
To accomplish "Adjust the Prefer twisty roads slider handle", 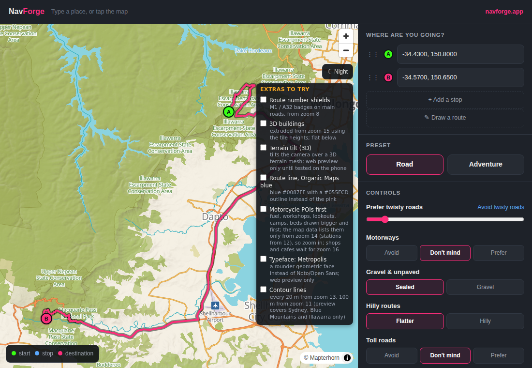I will coord(385,219).
